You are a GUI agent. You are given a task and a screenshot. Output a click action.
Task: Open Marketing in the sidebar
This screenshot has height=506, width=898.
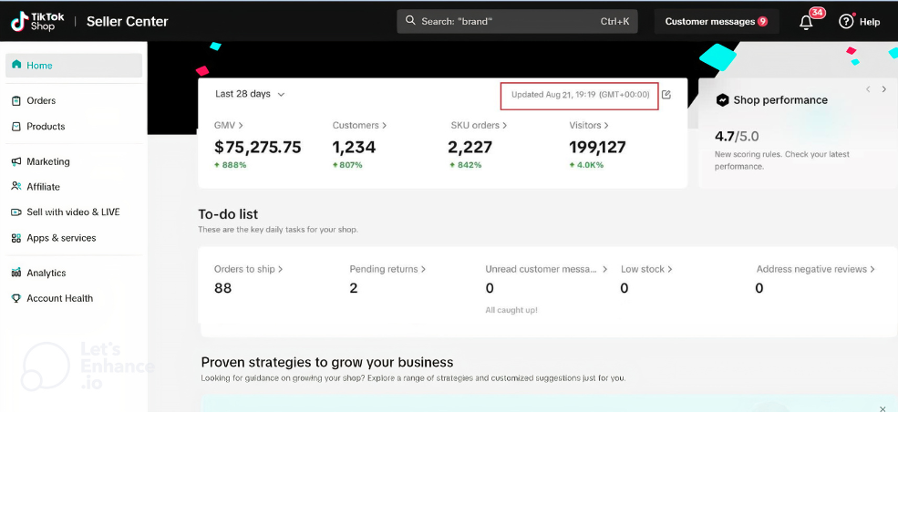pos(47,161)
